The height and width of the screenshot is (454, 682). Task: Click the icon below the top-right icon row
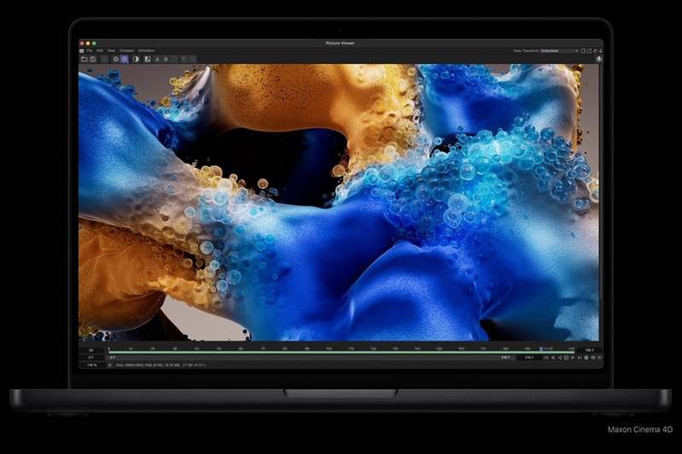(599, 59)
